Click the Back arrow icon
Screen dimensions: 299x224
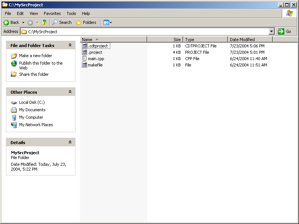point(6,22)
